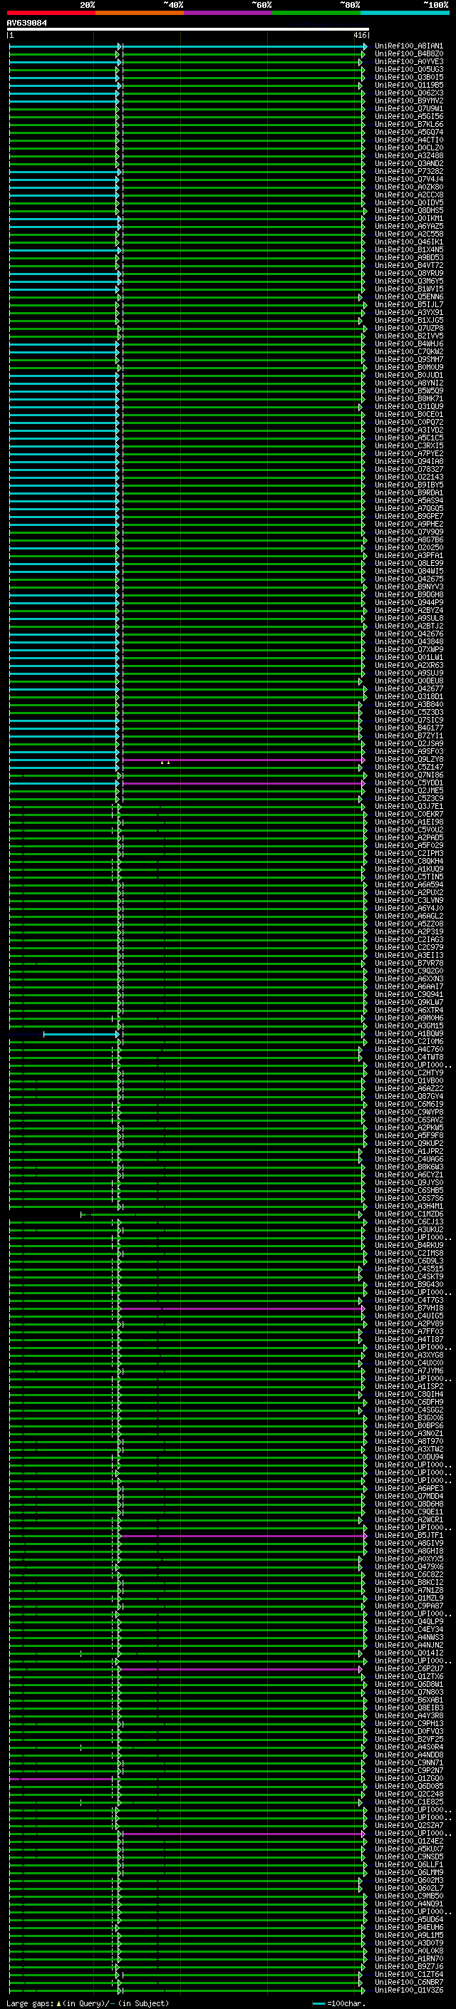
Task: Select label UniRef100_A4NQ91
Action: click(408, 1904)
